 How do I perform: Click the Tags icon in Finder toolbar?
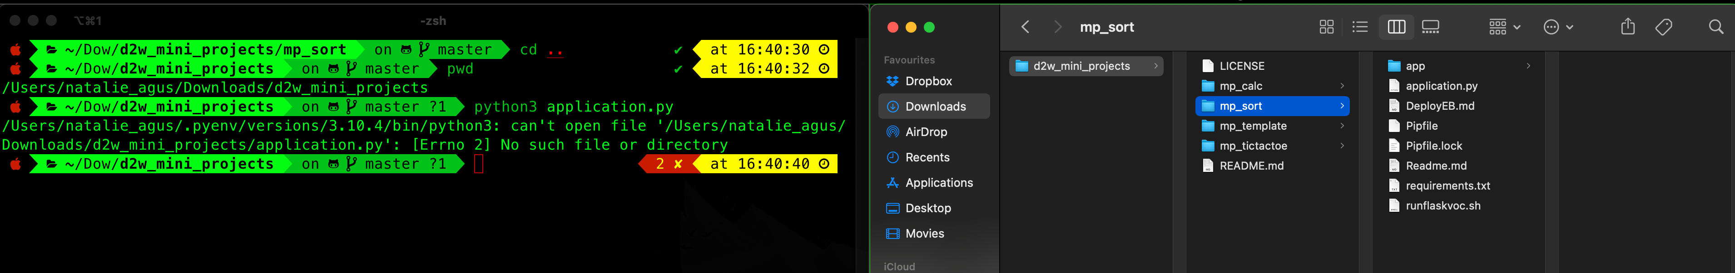(1664, 27)
